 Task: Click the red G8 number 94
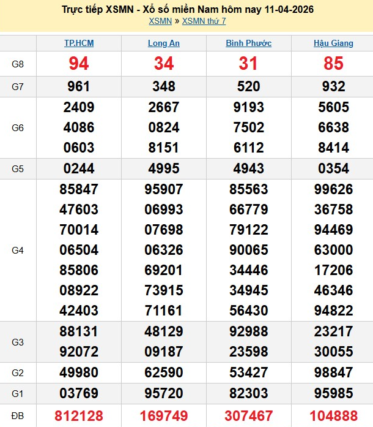79,64
